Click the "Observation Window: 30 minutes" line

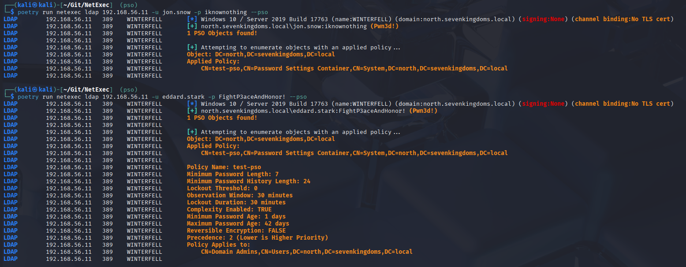pyautogui.click(x=239, y=195)
